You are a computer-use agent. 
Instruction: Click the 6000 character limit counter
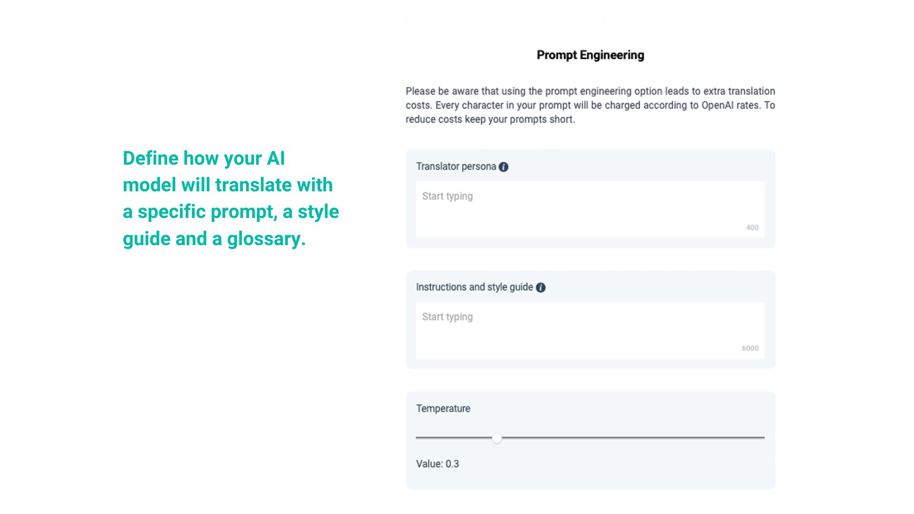pyautogui.click(x=750, y=348)
